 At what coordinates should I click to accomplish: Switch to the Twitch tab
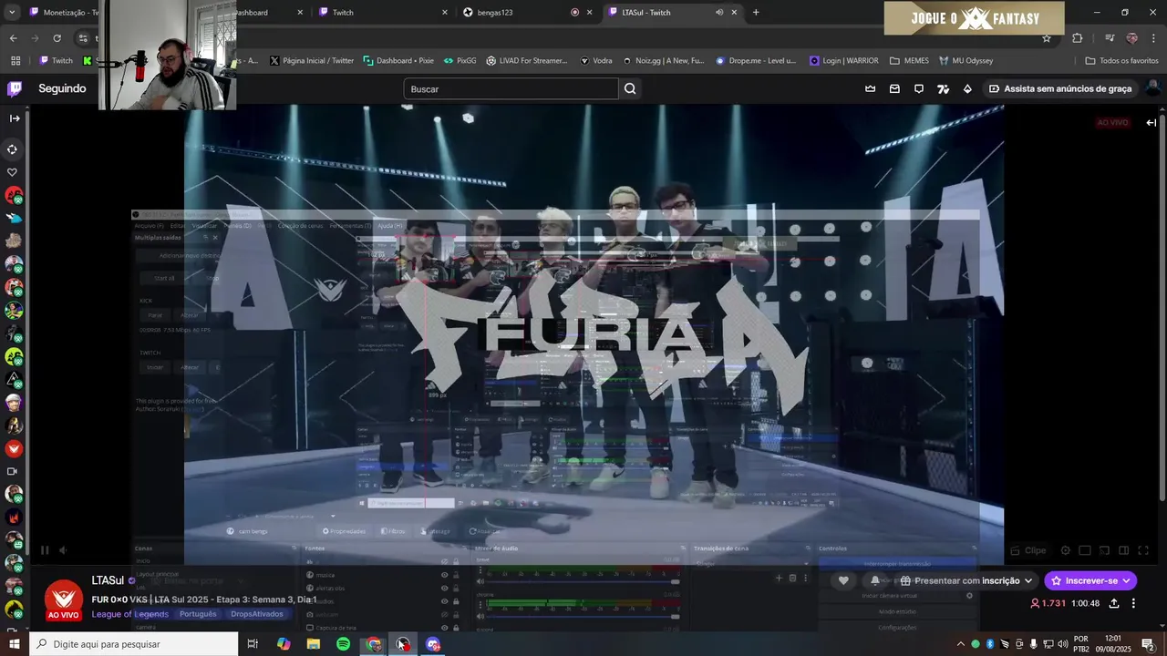pos(383,13)
